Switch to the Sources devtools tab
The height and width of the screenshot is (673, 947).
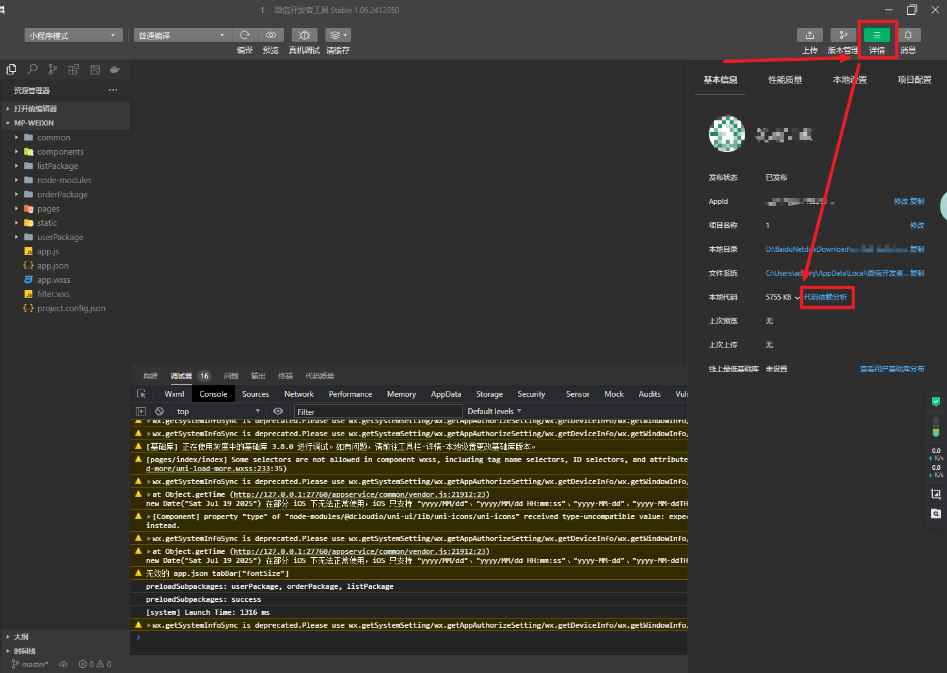(256, 394)
